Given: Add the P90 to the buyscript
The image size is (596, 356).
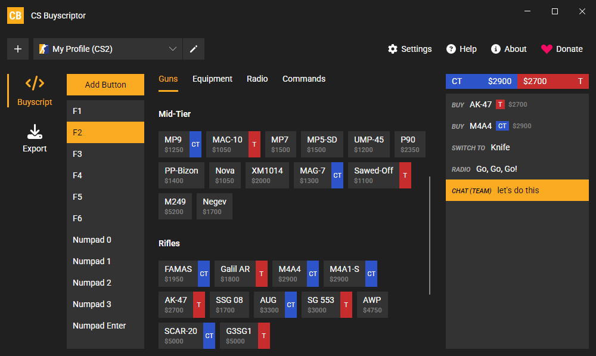Looking at the screenshot, I should (x=410, y=144).
